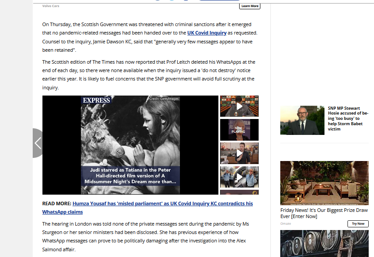Open the Stewart Hosie article photo
Viewport: 374px width, 257px height.
tap(302, 120)
